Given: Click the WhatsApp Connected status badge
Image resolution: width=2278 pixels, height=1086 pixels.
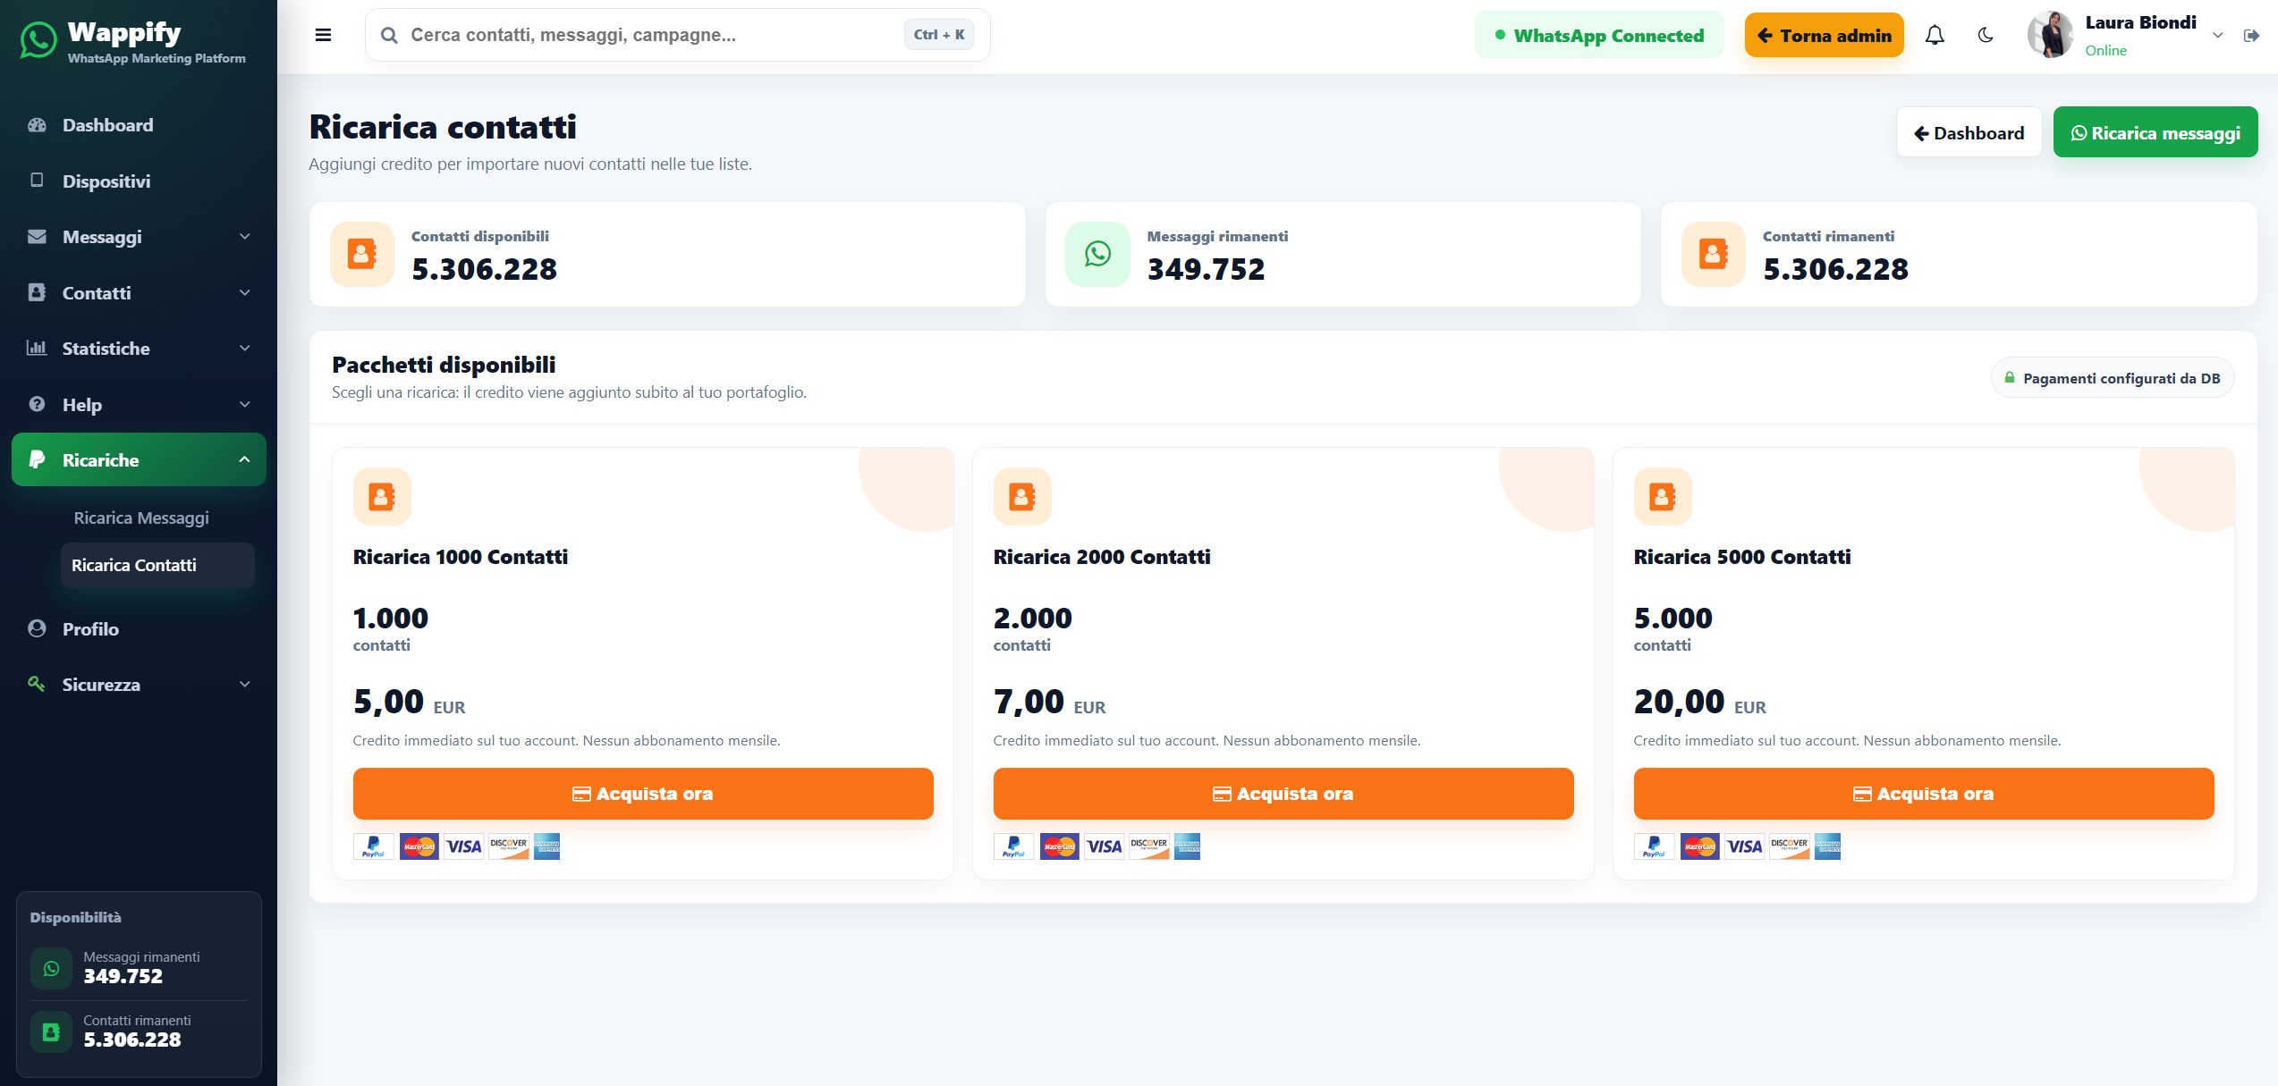Looking at the screenshot, I should (x=1599, y=36).
